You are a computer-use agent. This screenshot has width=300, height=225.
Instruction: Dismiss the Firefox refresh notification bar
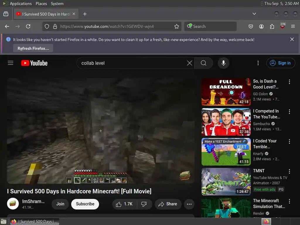(x=292, y=40)
